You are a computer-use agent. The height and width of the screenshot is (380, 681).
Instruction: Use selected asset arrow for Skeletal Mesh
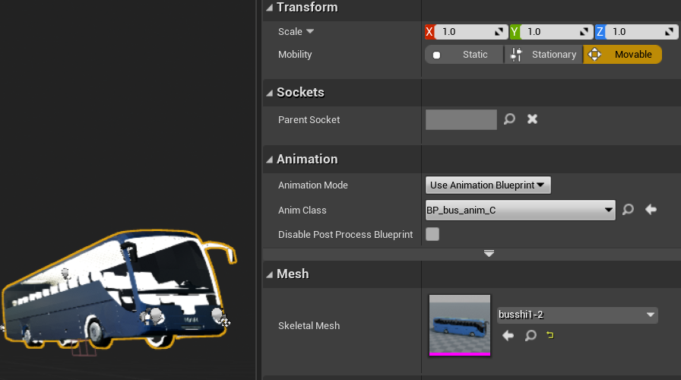pyautogui.click(x=508, y=335)
